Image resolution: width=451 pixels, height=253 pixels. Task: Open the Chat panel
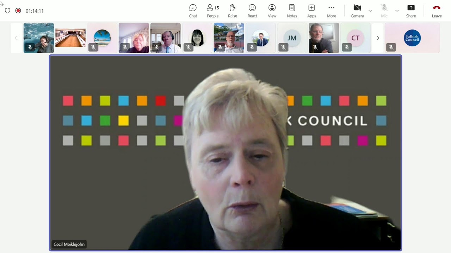[193, 11]
